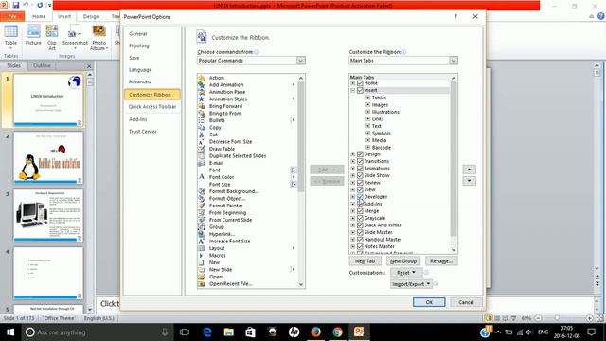Expand the Barcode group node
The height and width of the screenshot is (341, 606).
(368, 148)
